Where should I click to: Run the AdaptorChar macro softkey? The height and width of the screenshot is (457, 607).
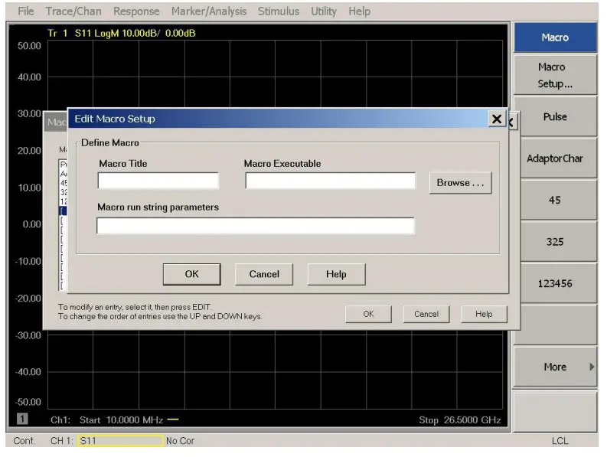pos(555,158)
